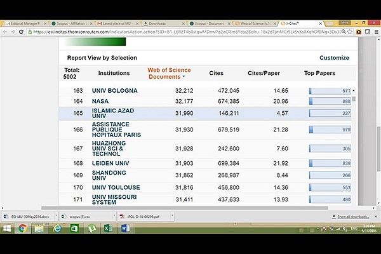Open HUAZHONG UNIV SCI & TECHNOL link

click(x=109, y=149)
